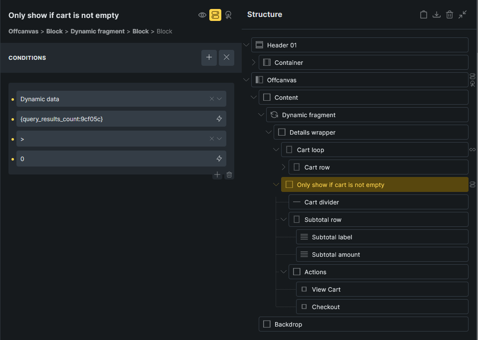Viewport: 478px width, 340px height.
Task: Open the Interactions pointer icon in panel header
Action: (x=228, y=15)
